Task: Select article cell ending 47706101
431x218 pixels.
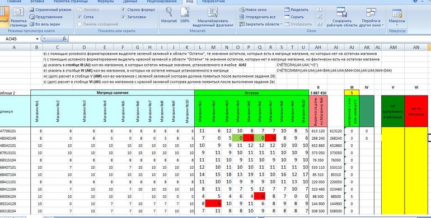Action: (15, 131)
